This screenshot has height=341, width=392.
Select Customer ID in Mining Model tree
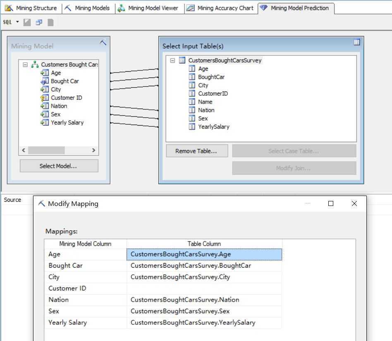67,98
